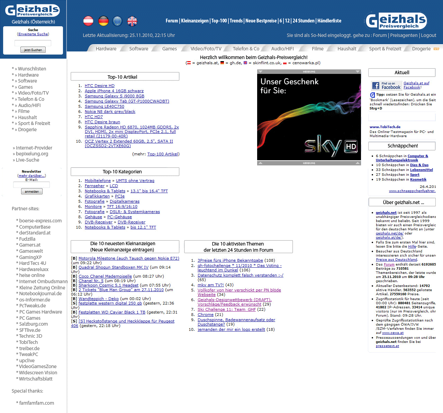
Task: Open pressetext.at link
Action: pyautogui.click(x=387, y=346)
